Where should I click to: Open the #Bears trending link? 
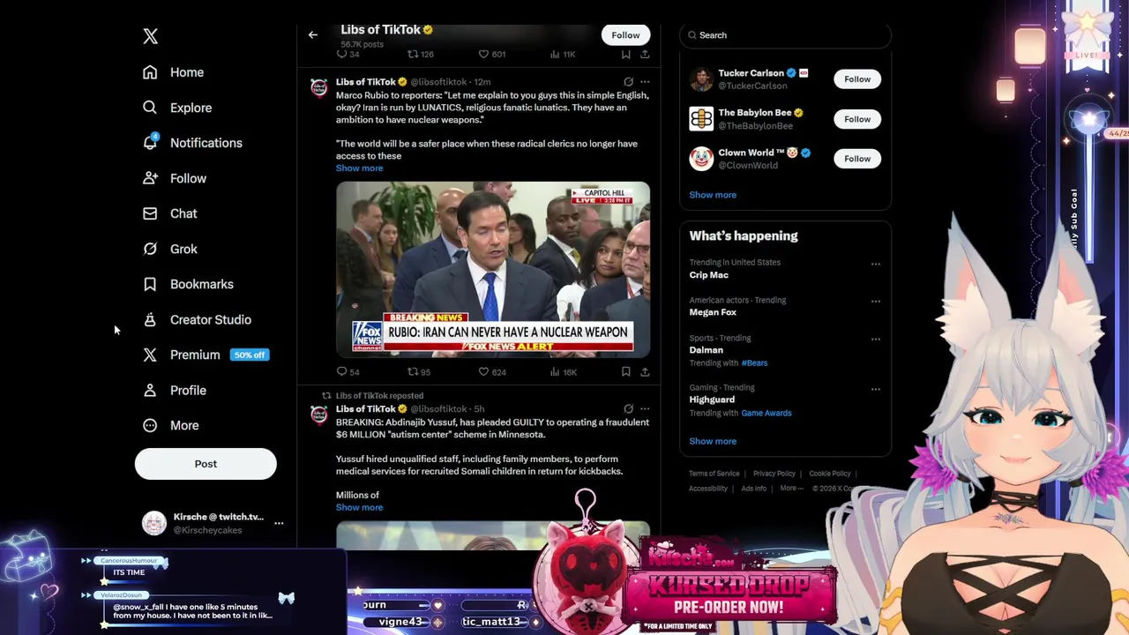(754, 363)
